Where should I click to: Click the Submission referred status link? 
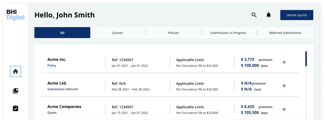62,89
